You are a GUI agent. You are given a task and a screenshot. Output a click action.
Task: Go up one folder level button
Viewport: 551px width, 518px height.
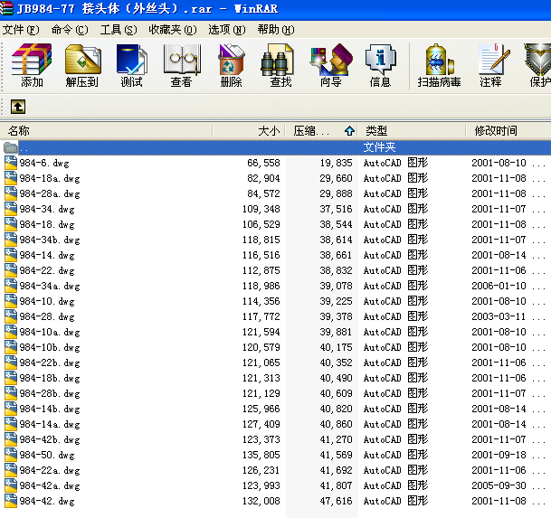pos(18,107)
